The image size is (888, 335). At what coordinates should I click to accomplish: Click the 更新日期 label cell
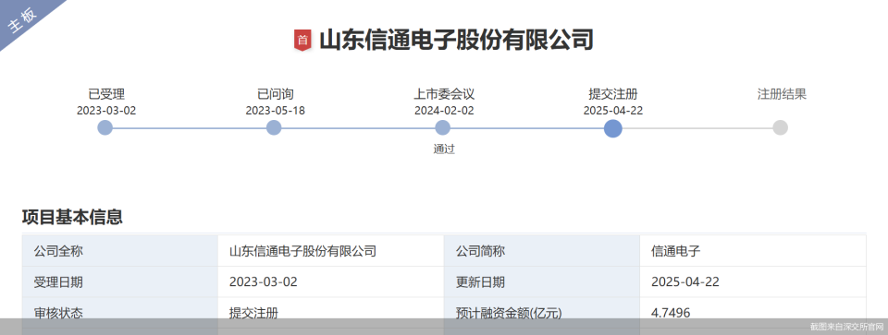click(x=542, y=281)
